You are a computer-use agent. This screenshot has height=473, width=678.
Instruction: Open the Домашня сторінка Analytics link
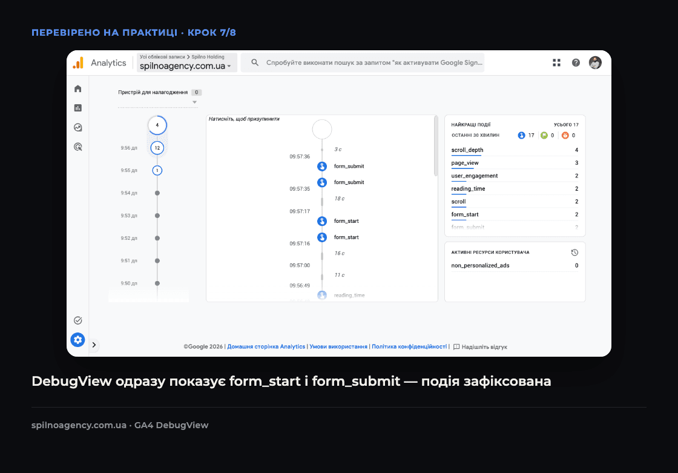[266, 346]
